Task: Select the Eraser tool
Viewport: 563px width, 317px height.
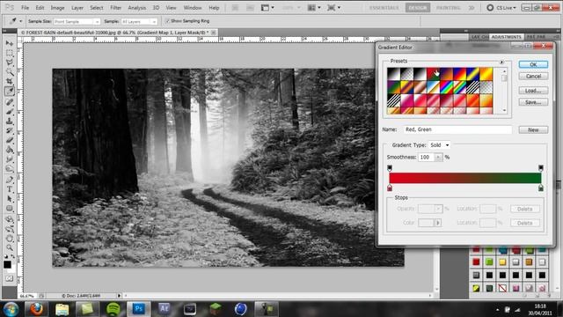Action: pyautogui.click(x=10, y=140)
